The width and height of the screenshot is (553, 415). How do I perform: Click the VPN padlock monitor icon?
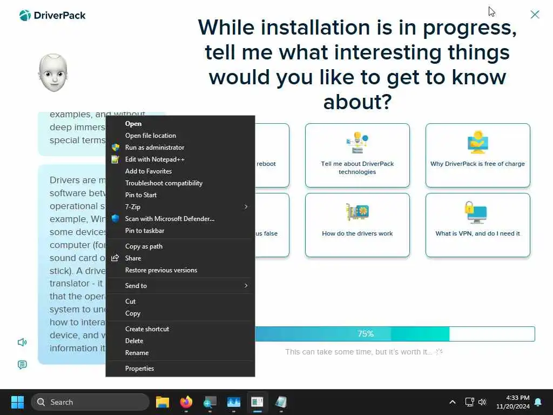pos(476,212)
